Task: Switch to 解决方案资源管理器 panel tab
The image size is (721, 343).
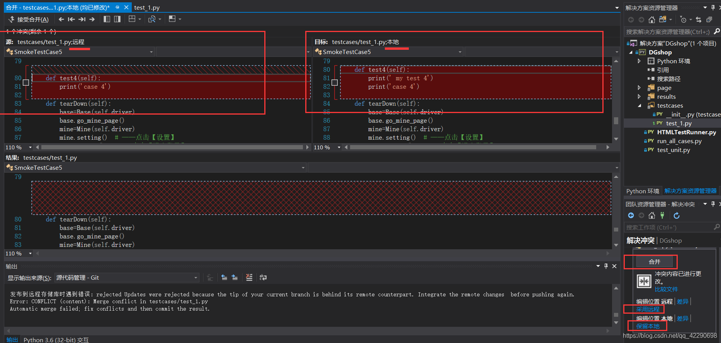Action: (x=690, y=191)
